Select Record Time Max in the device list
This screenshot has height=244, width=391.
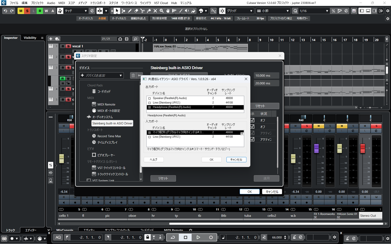coord(109,136)
